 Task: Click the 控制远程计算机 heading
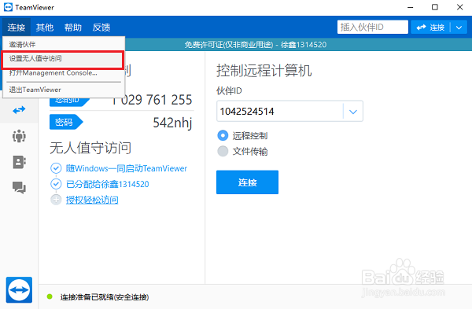tap(264, 71)
